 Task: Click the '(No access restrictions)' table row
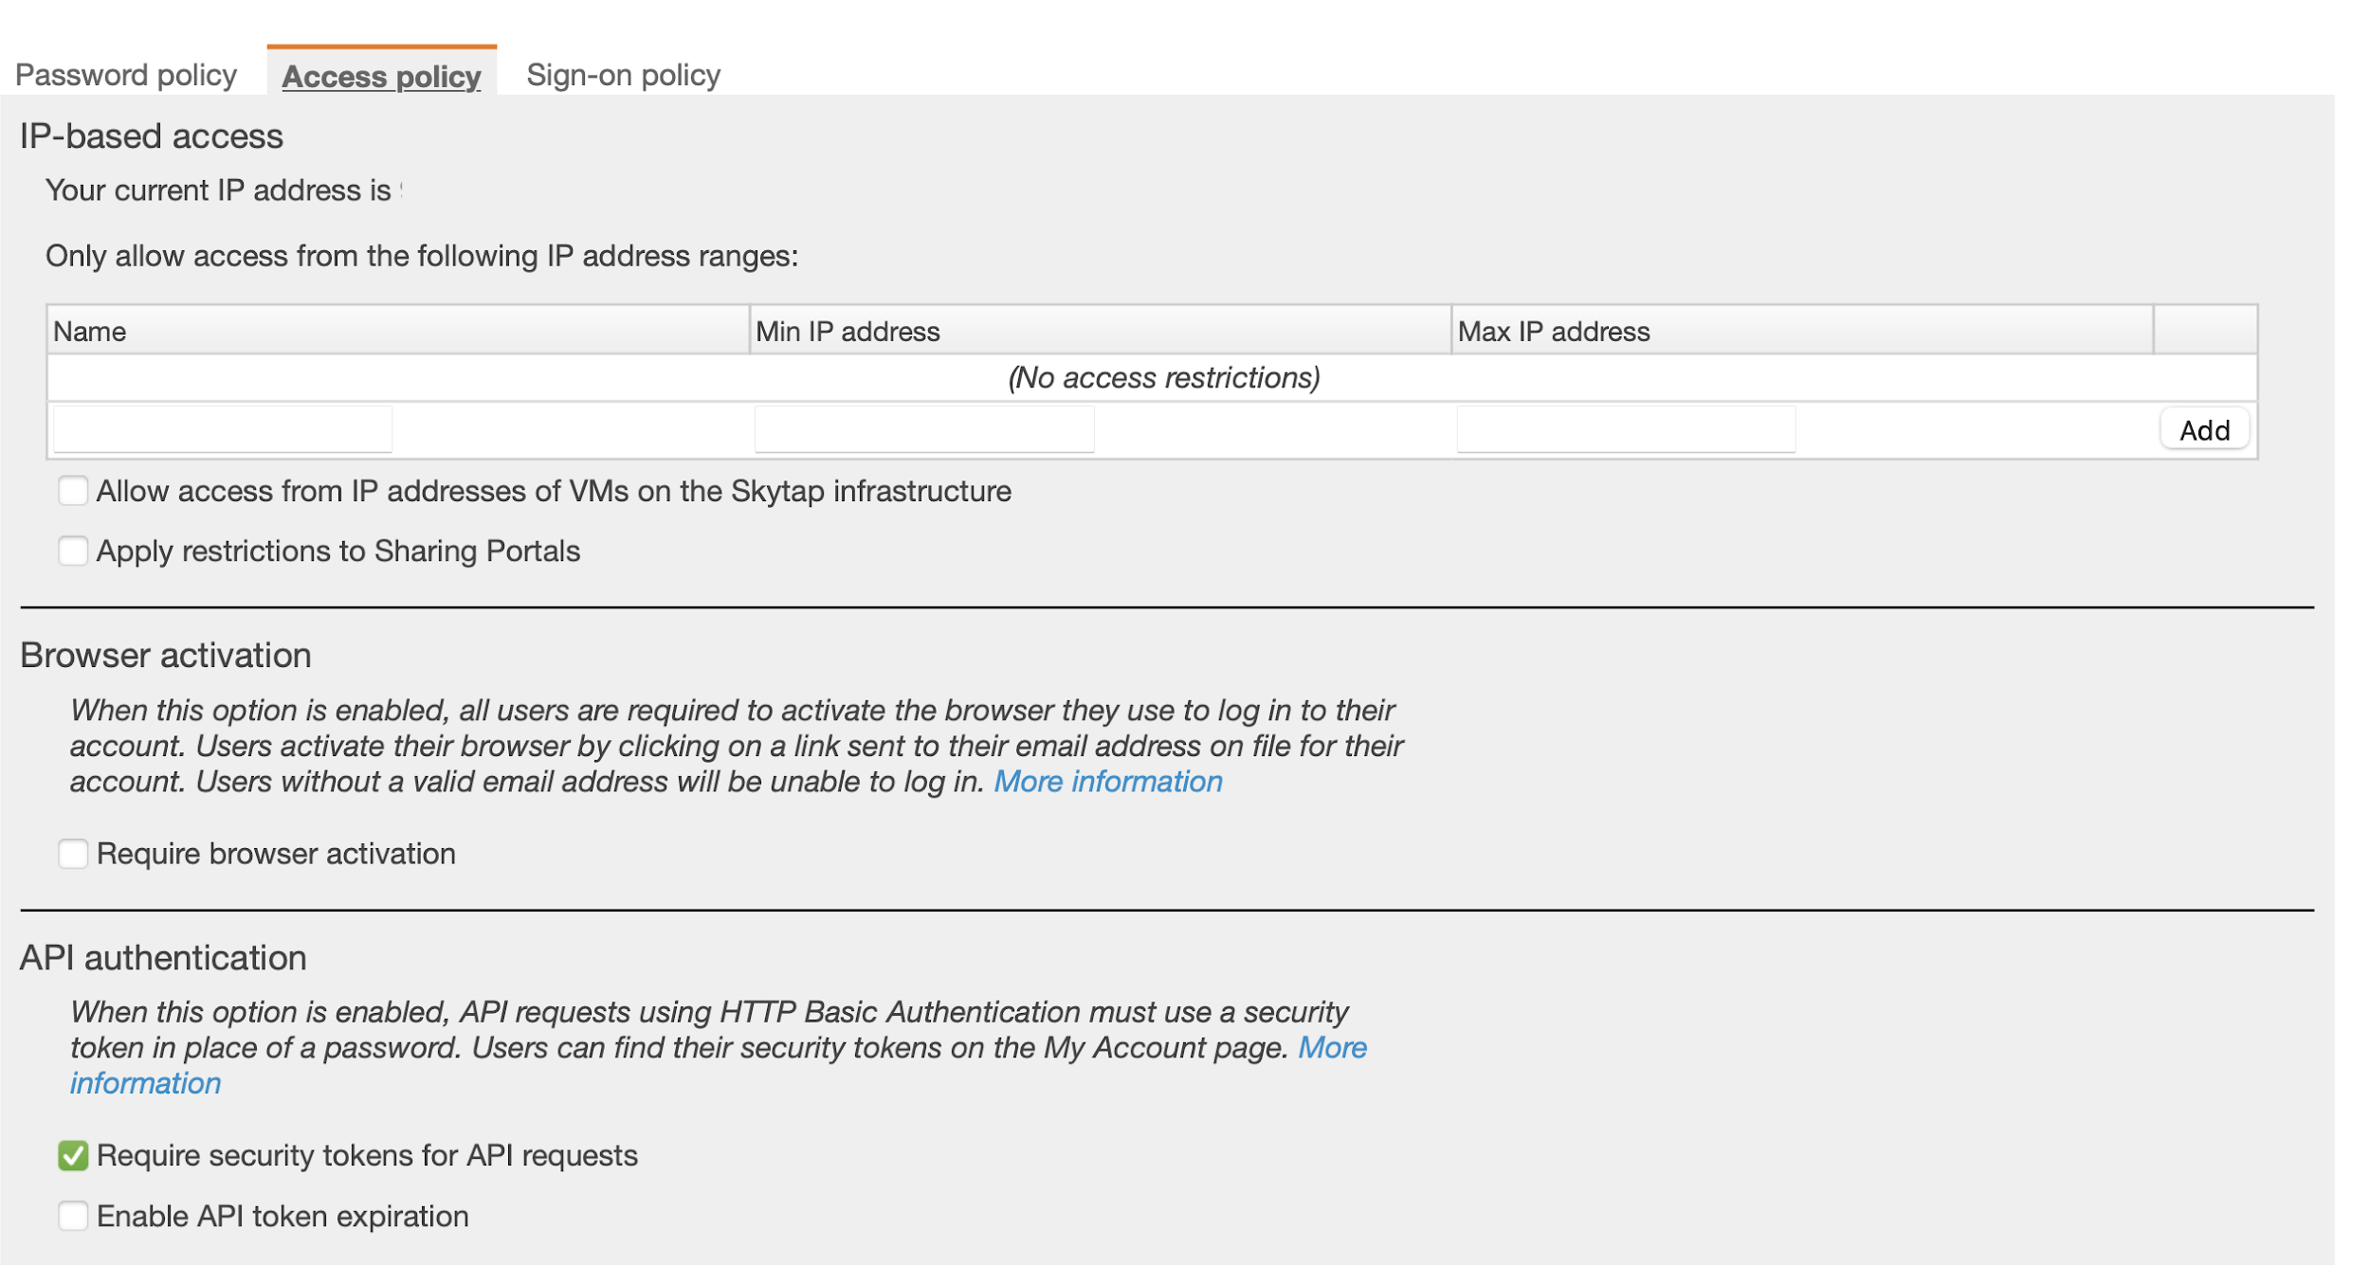pos(1164,377)
